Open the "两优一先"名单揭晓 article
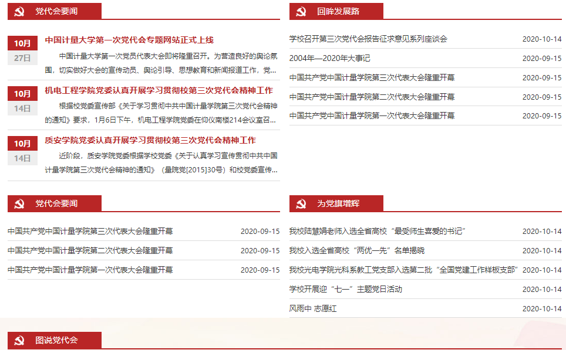Screen dimensions: 566x350 356,251
